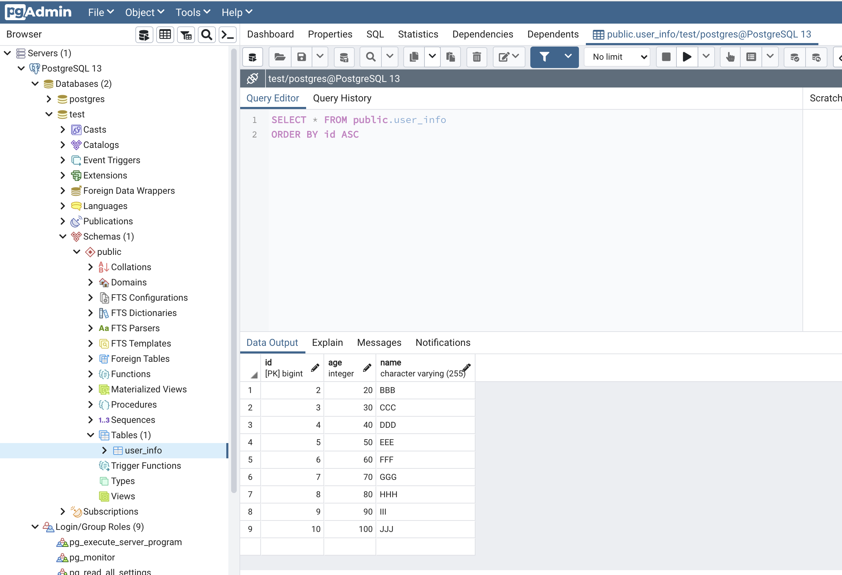Screen dimensions: 842x575
Task: Collapse the Databases (2) tree item
Action: tap(35, 84)
